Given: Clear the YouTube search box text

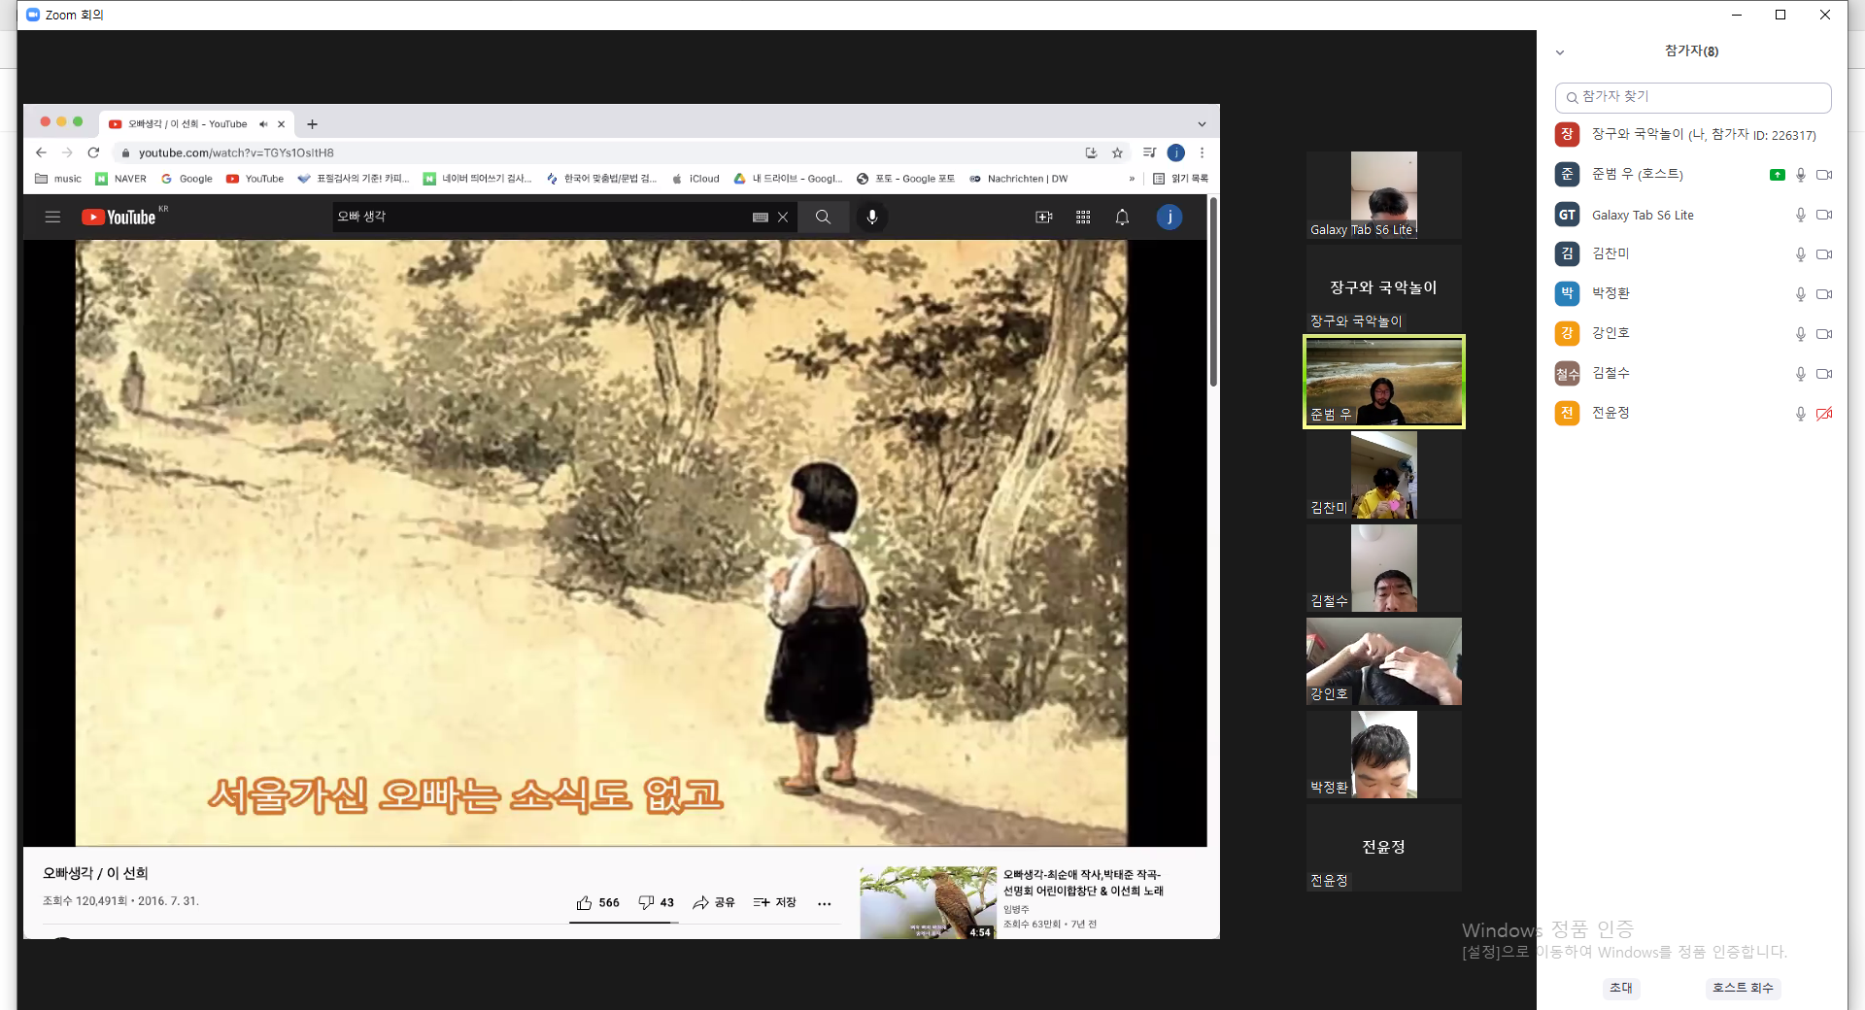Looking at the screenshot, I should pyautogui.click(x=783, y=217).
